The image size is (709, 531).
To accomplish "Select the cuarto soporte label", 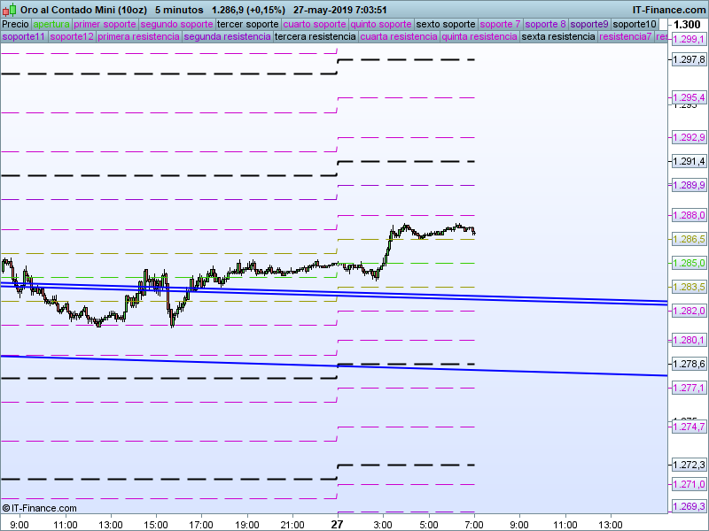I will tap(315, 24).
